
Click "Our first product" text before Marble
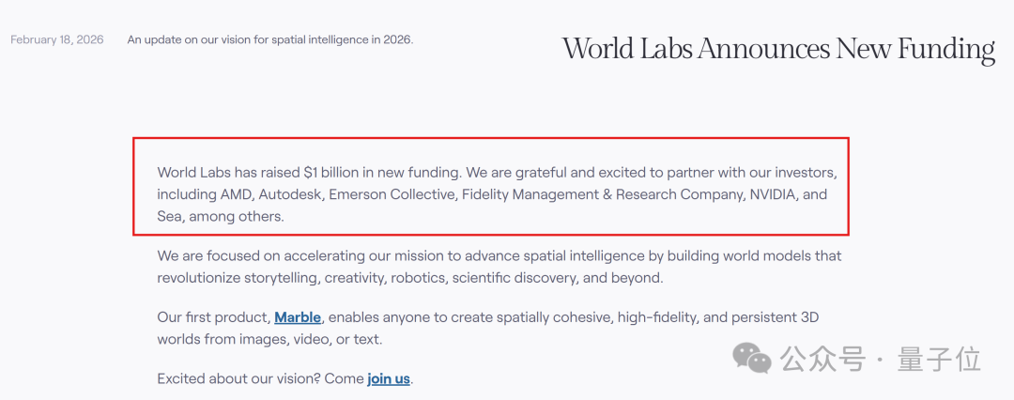coord(213,317)
